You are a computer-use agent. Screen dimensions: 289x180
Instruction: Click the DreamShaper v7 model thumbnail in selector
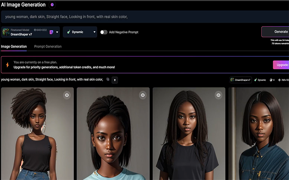coord(6,32)
